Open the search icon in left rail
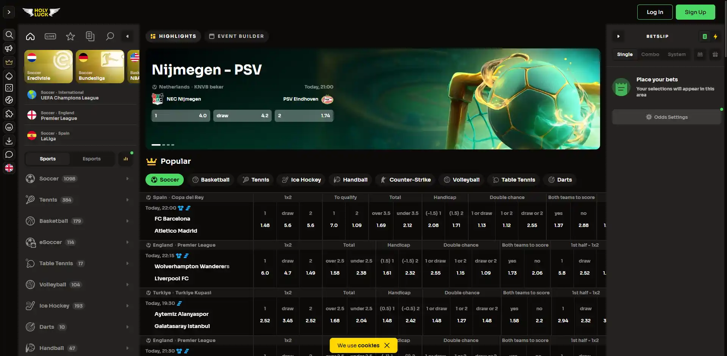The height and width of the screenshot is (356, 727). tap(9, 35)
